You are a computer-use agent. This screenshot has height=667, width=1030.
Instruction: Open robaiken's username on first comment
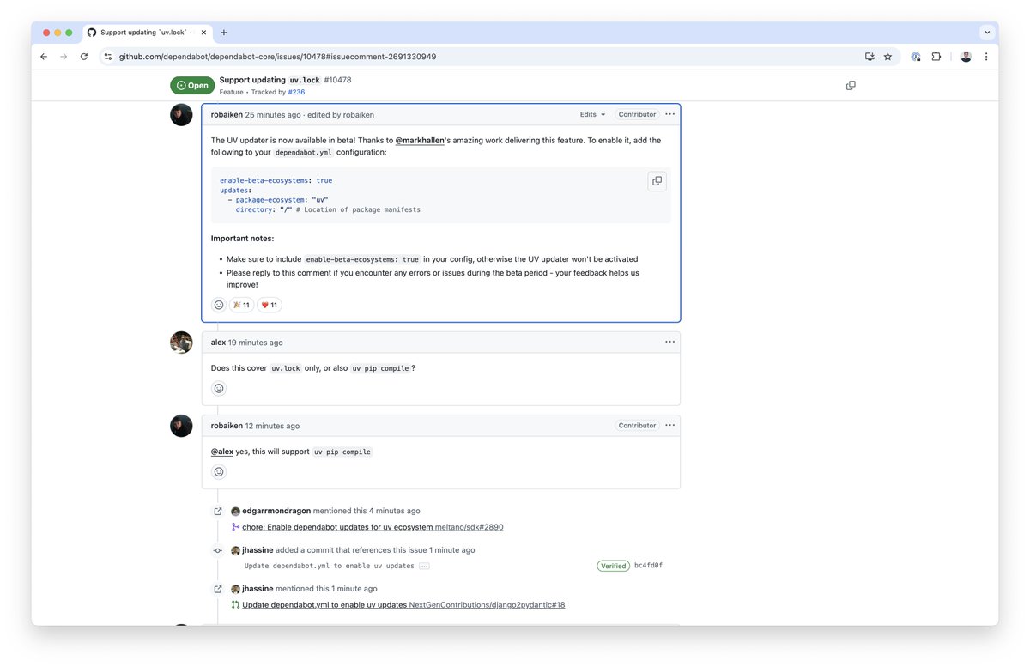click(227, 115)
